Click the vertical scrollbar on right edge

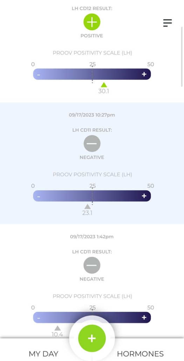tap(182, 56)
